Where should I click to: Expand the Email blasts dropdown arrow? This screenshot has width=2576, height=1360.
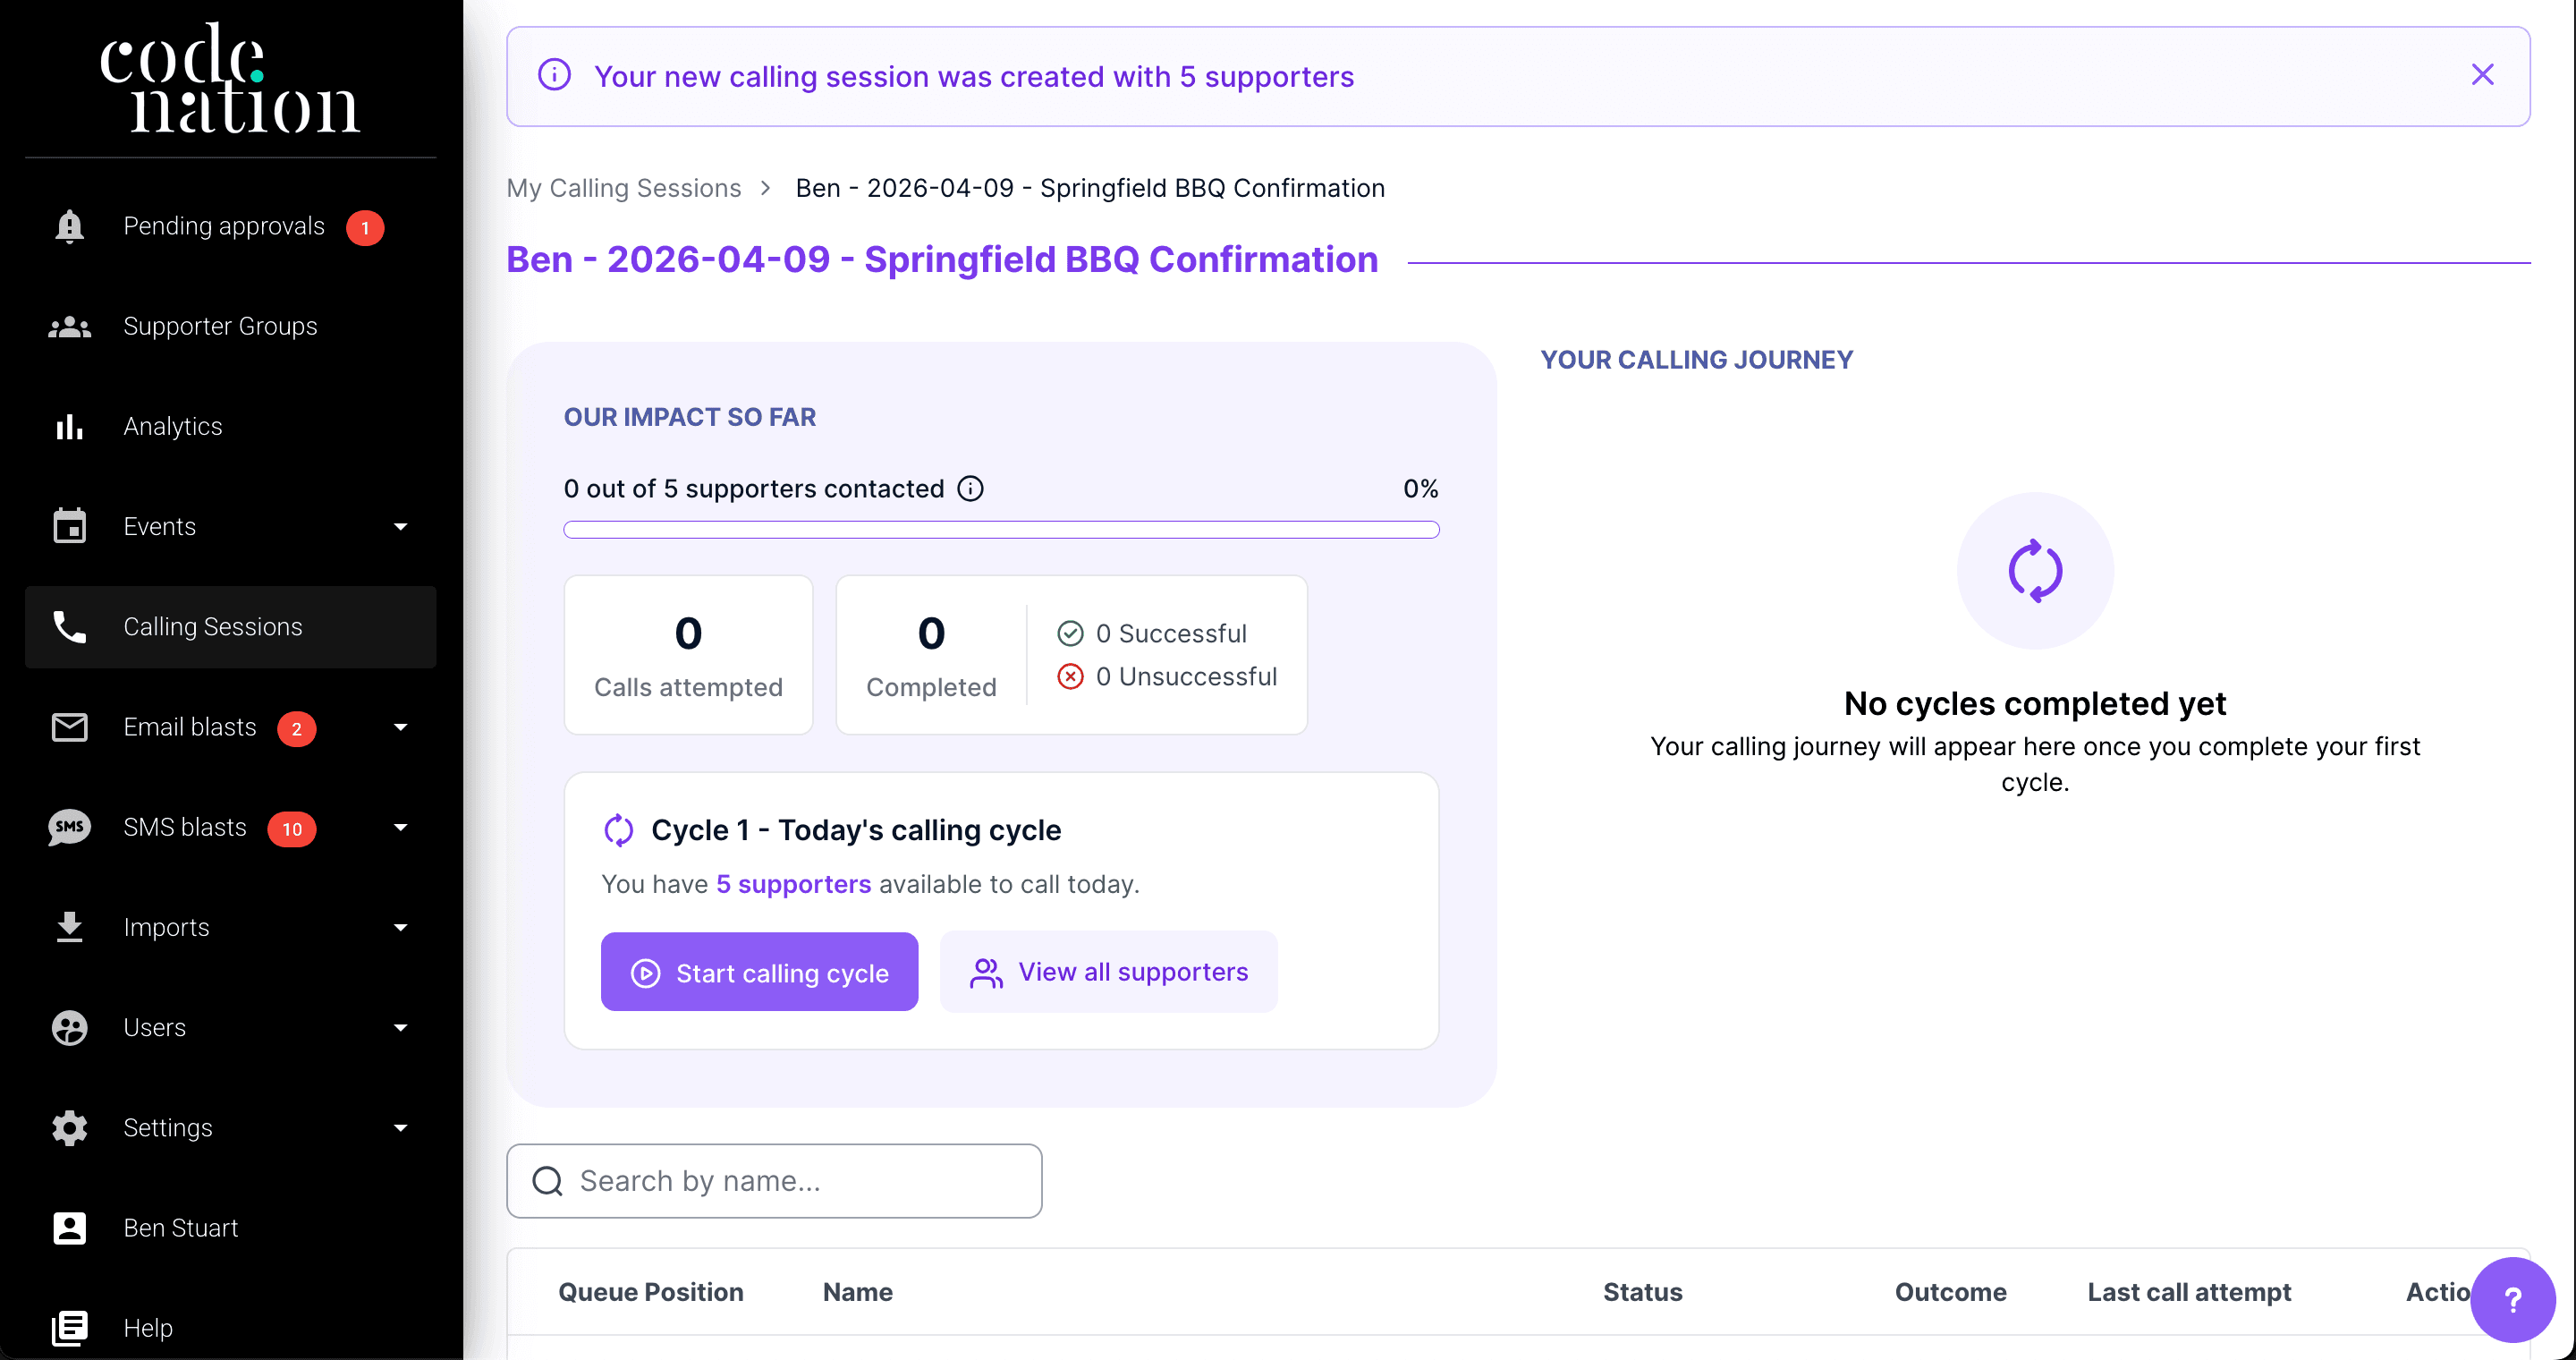pos(401,727)
